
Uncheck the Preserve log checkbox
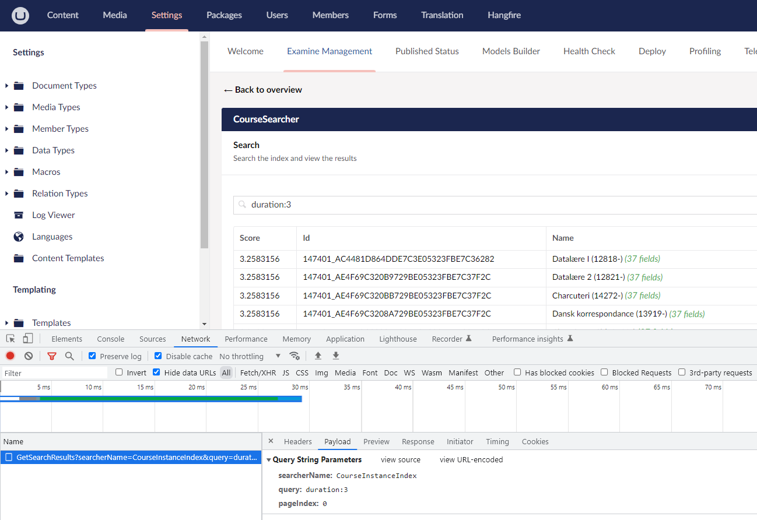(x=92, y=356)
